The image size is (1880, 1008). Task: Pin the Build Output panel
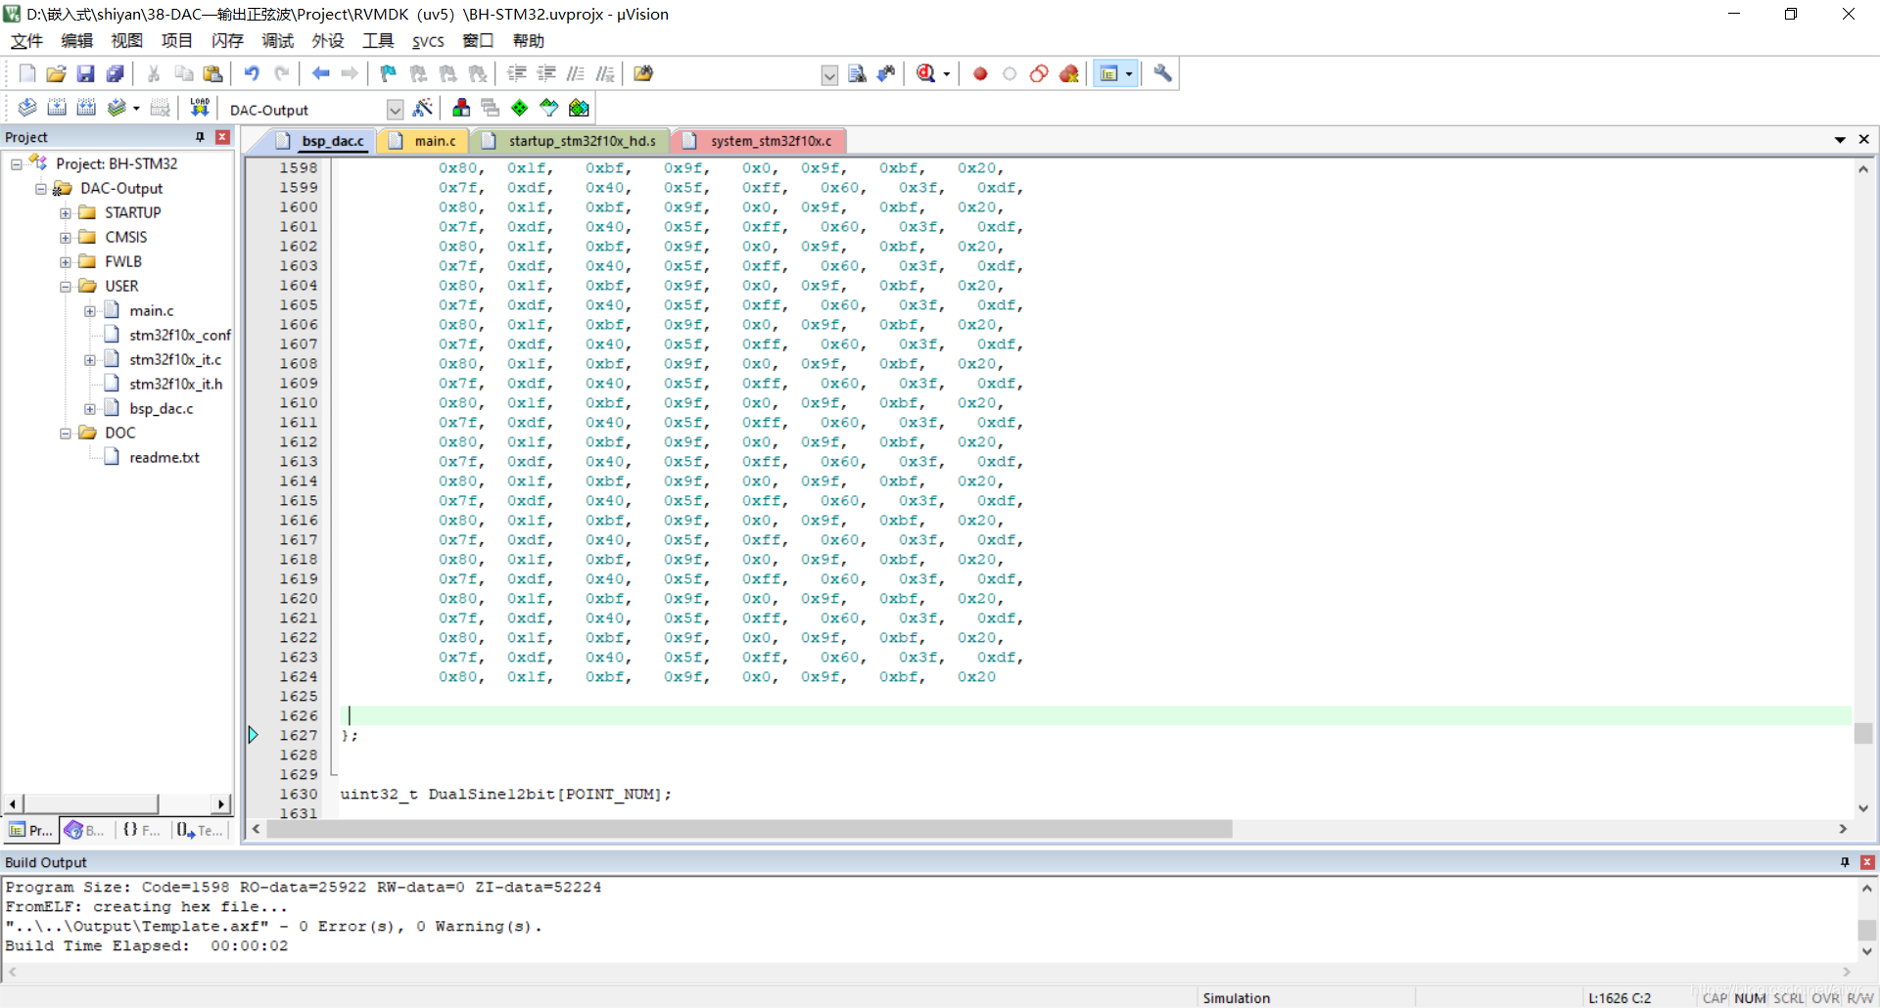tap(1845, 862)
